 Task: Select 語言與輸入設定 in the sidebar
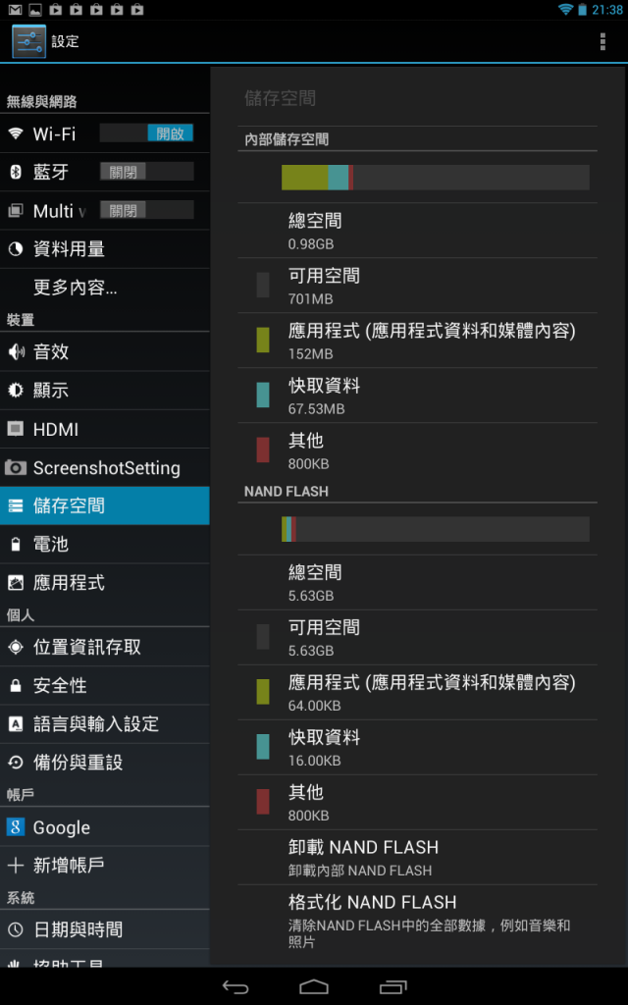tap(104, 724)
